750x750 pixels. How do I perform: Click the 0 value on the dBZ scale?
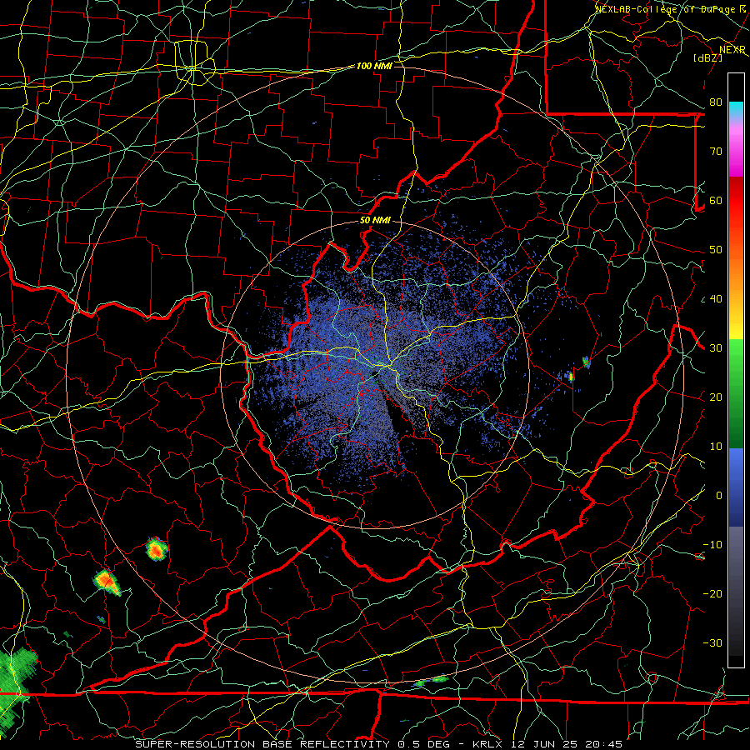pyautogui.click(x=719, y=496)
